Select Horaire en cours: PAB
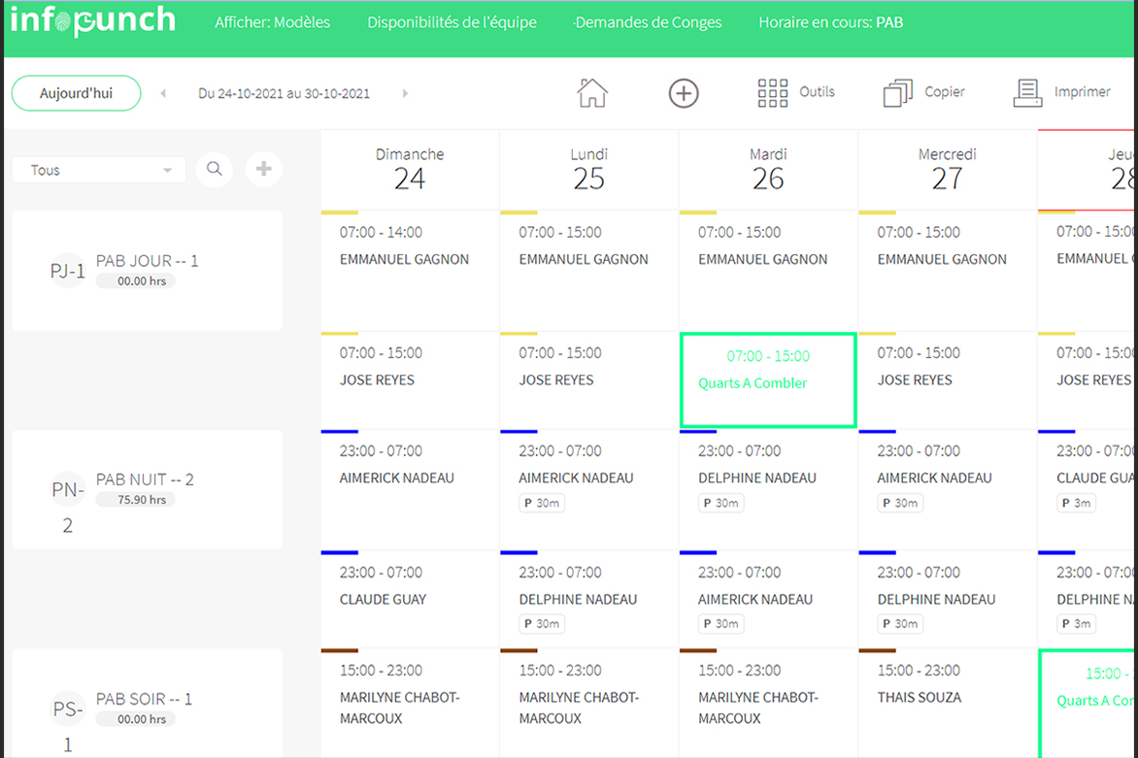 point(831,22)
